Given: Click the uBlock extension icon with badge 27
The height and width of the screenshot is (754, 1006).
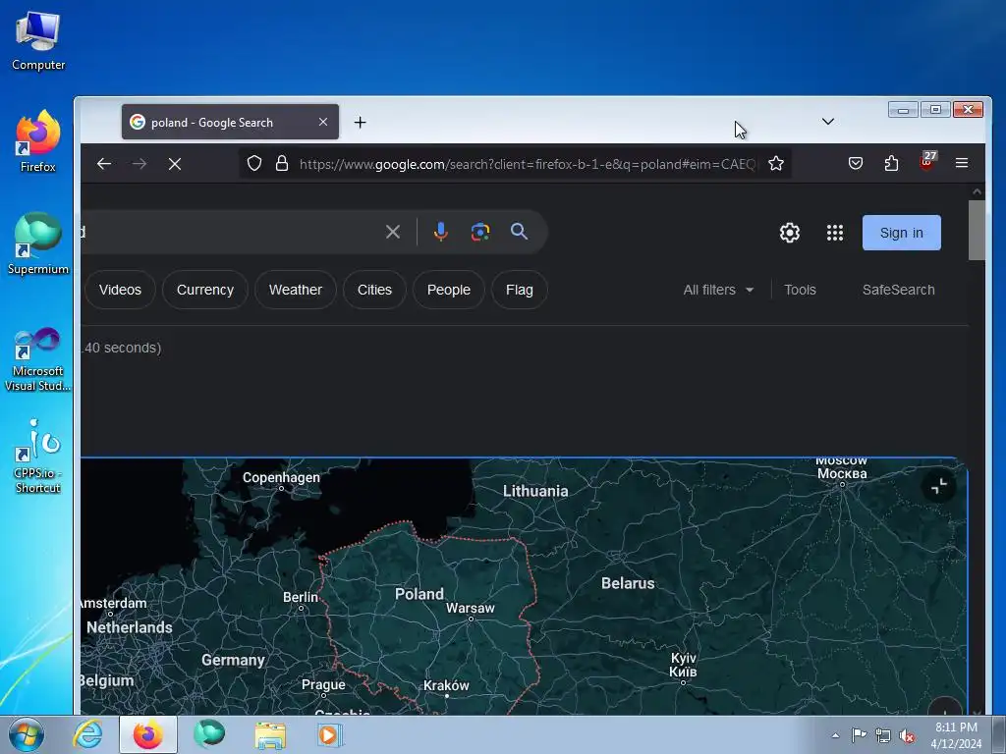Looking at the screenshot, I should click(927, 162).
